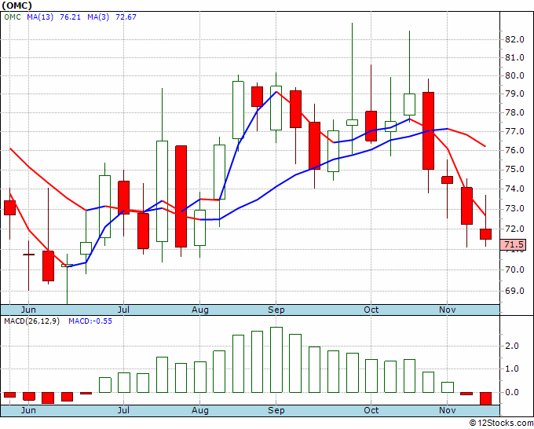Click the MA(3) legend label
This screenshot has height=429, width=534.
tap(98, 17)
